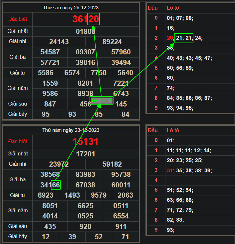Click seventh prize number 95
The height and width of the screenshot is (244, 235).
(x=46, y=114)
